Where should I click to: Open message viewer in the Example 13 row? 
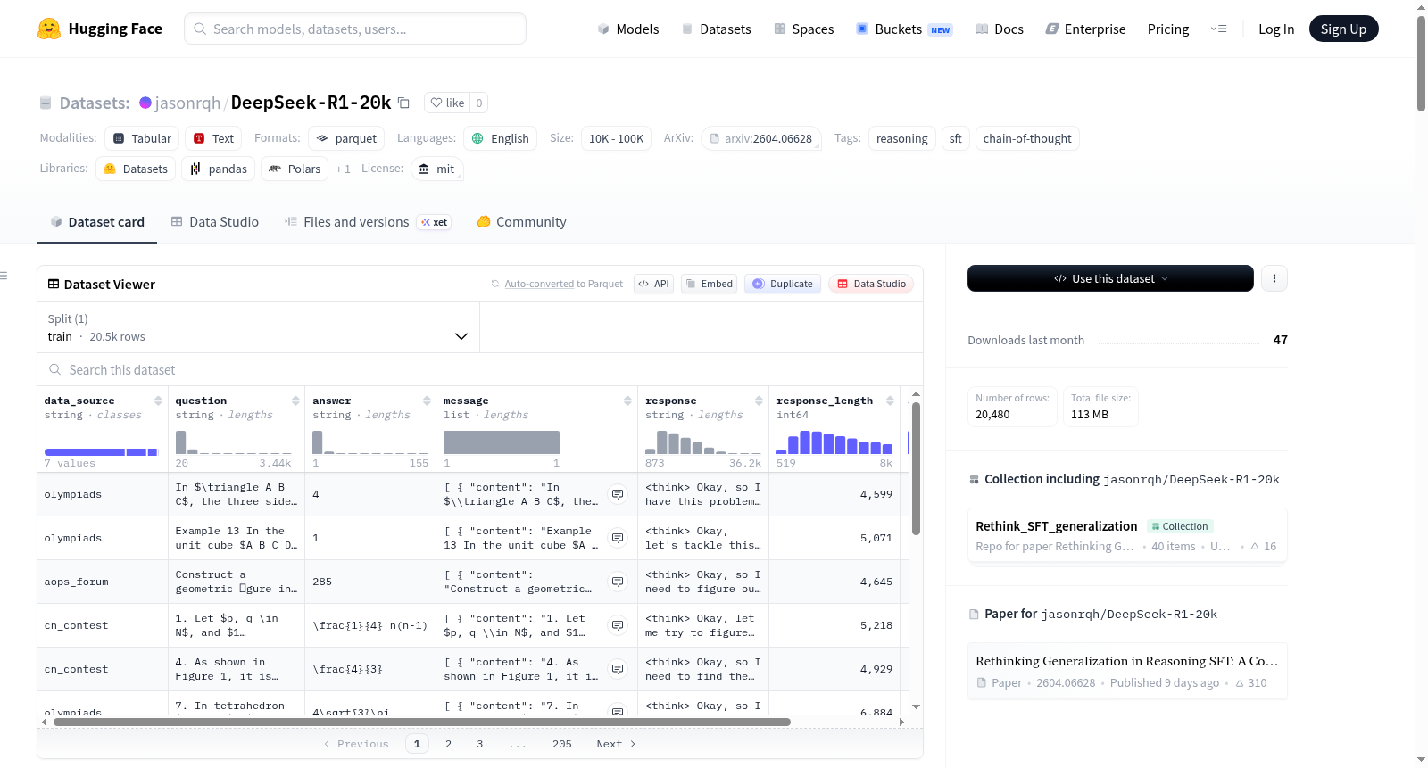[x=618, y=538]
